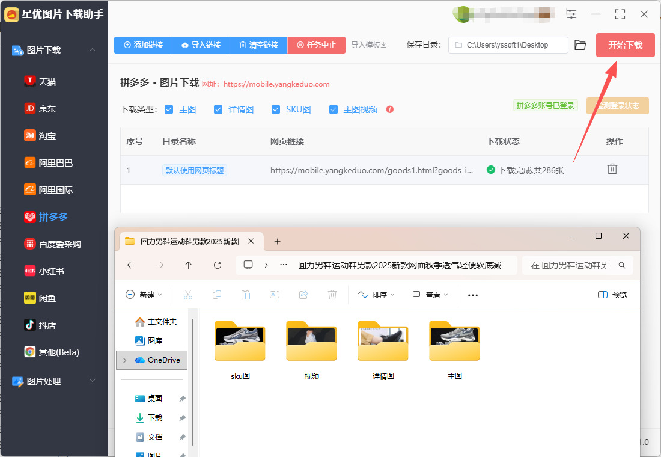Open the see more (…) Explorer menu
Image resolution: width=661 pixels, height=457 pixels.
[x=473, y=295]
